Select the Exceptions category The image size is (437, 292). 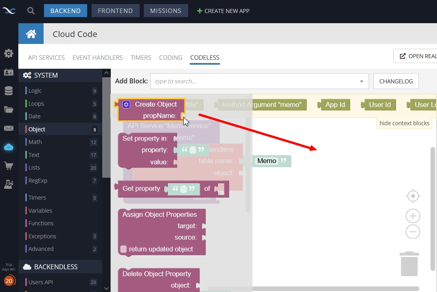(x=60, y=236)
